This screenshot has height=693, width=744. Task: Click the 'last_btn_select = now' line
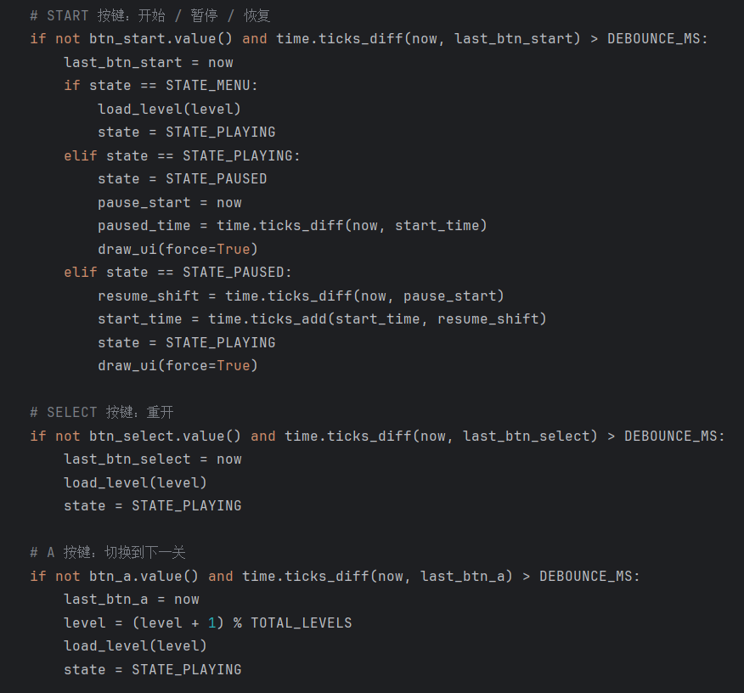point(152,459)
